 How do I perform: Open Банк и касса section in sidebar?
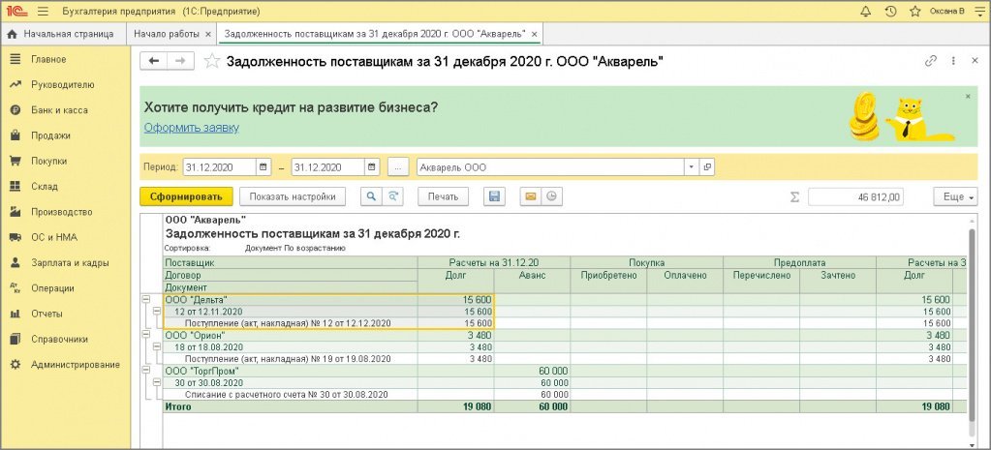[59, 110]
